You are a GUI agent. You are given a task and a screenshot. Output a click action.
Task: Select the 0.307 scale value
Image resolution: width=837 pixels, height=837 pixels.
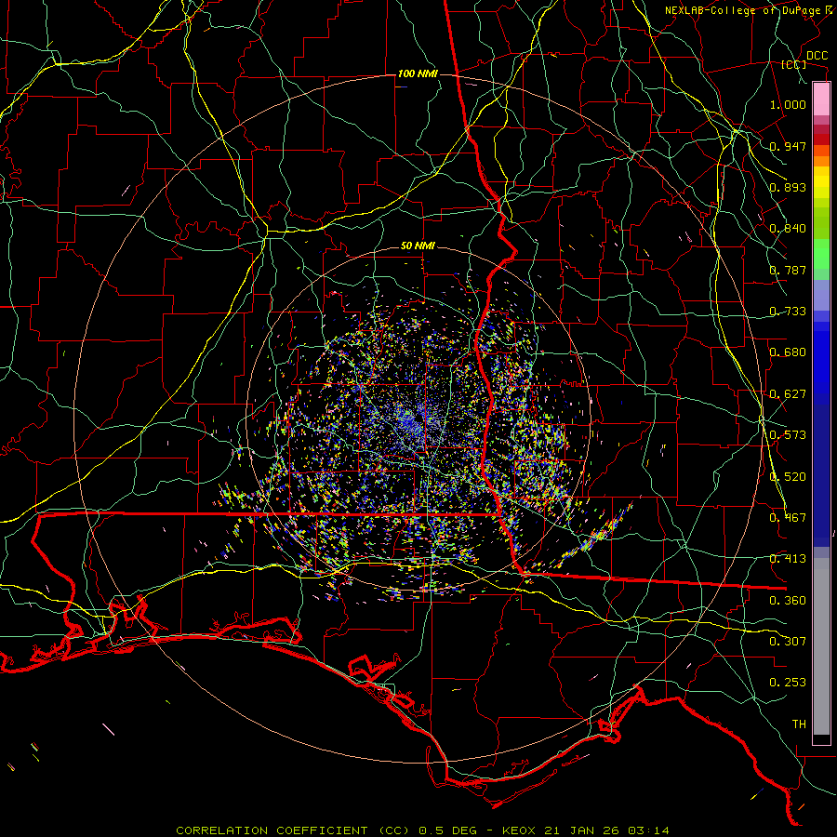click(x=788, y=642)
